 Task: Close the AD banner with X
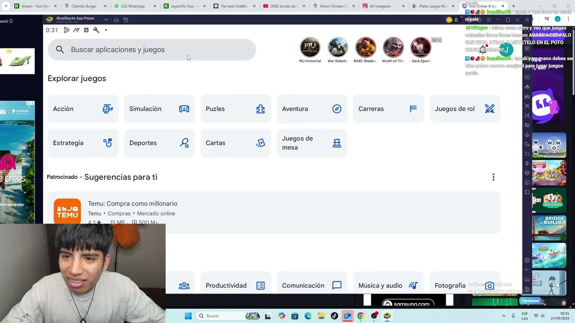pyautogui.click(x=439, y=40)
